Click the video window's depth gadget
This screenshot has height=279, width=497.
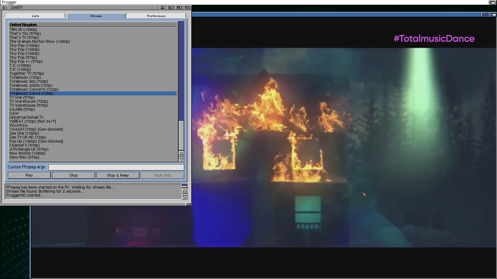pos(493,15)
